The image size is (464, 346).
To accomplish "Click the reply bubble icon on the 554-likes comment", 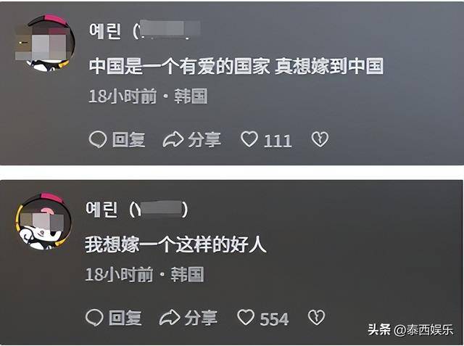I will point(94,318).
